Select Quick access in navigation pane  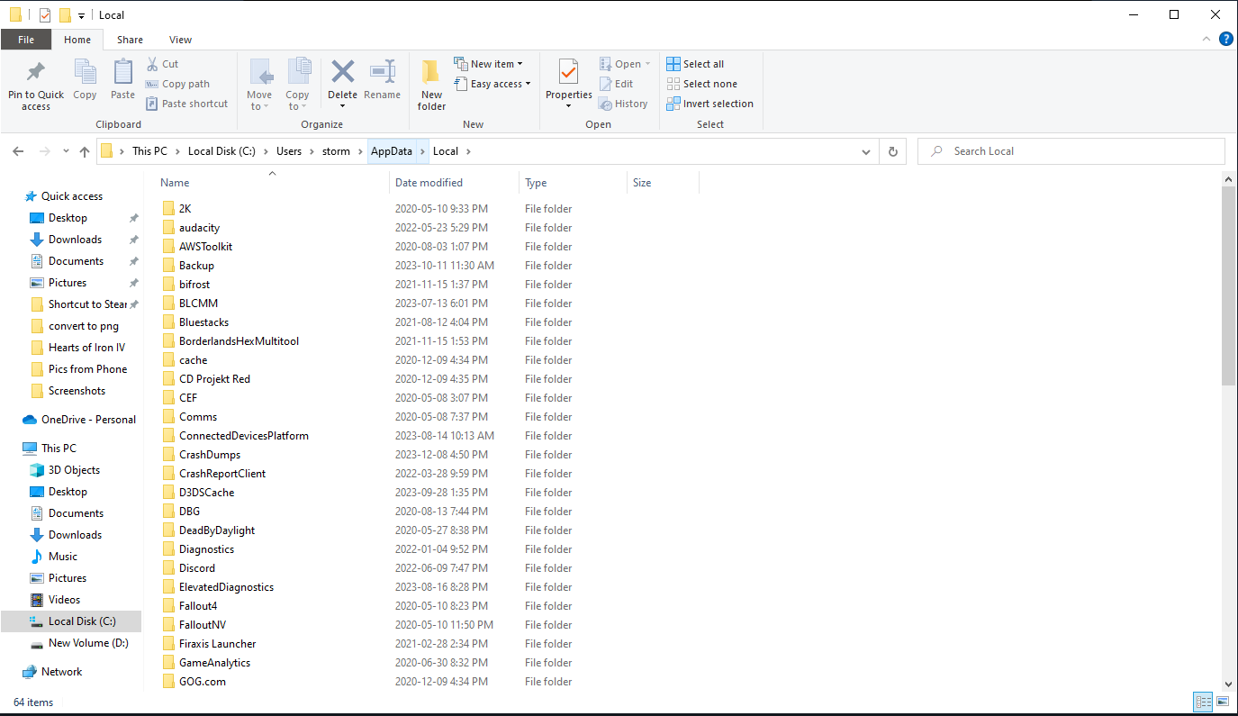click(72, 196)
